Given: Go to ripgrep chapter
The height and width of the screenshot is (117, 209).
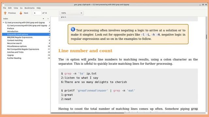Looking at the screenshot, I should [10, 55].
